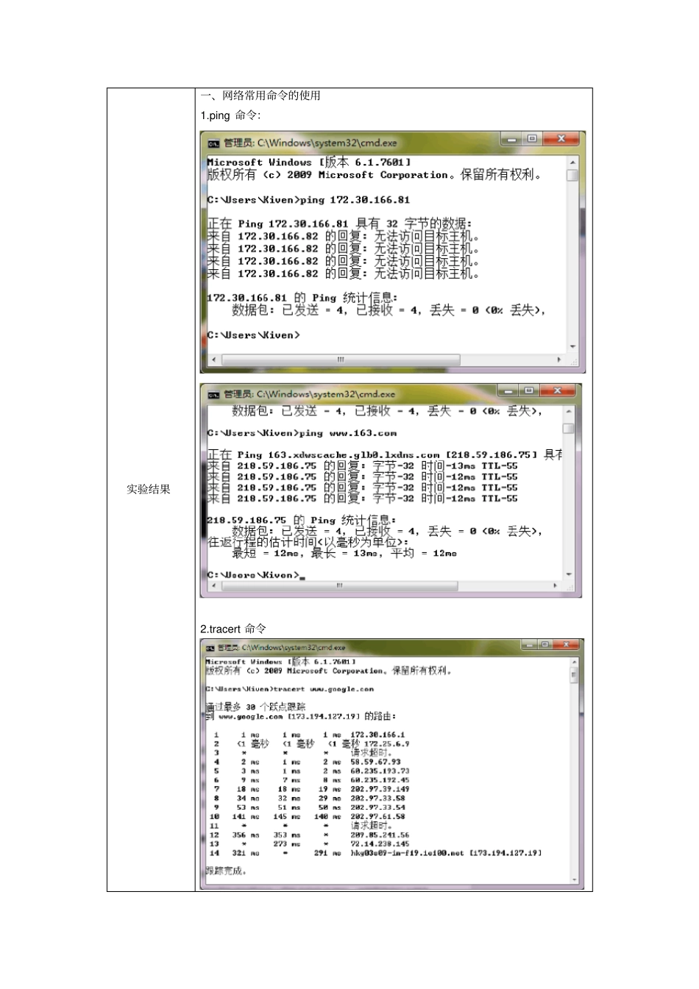Click tracert hop 4 address 58.59.67.93
The width and height of the screenshot is (699, 989).
point(375,763)
